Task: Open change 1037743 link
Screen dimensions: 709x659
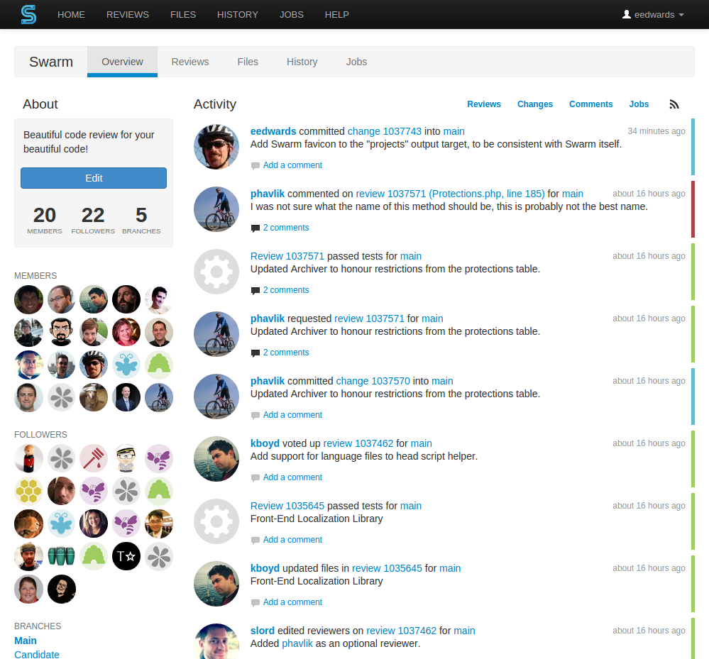Action: point(385,131)
